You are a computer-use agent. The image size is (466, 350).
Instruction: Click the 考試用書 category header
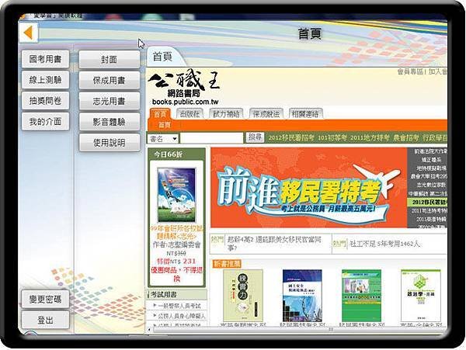coord(177,294)
